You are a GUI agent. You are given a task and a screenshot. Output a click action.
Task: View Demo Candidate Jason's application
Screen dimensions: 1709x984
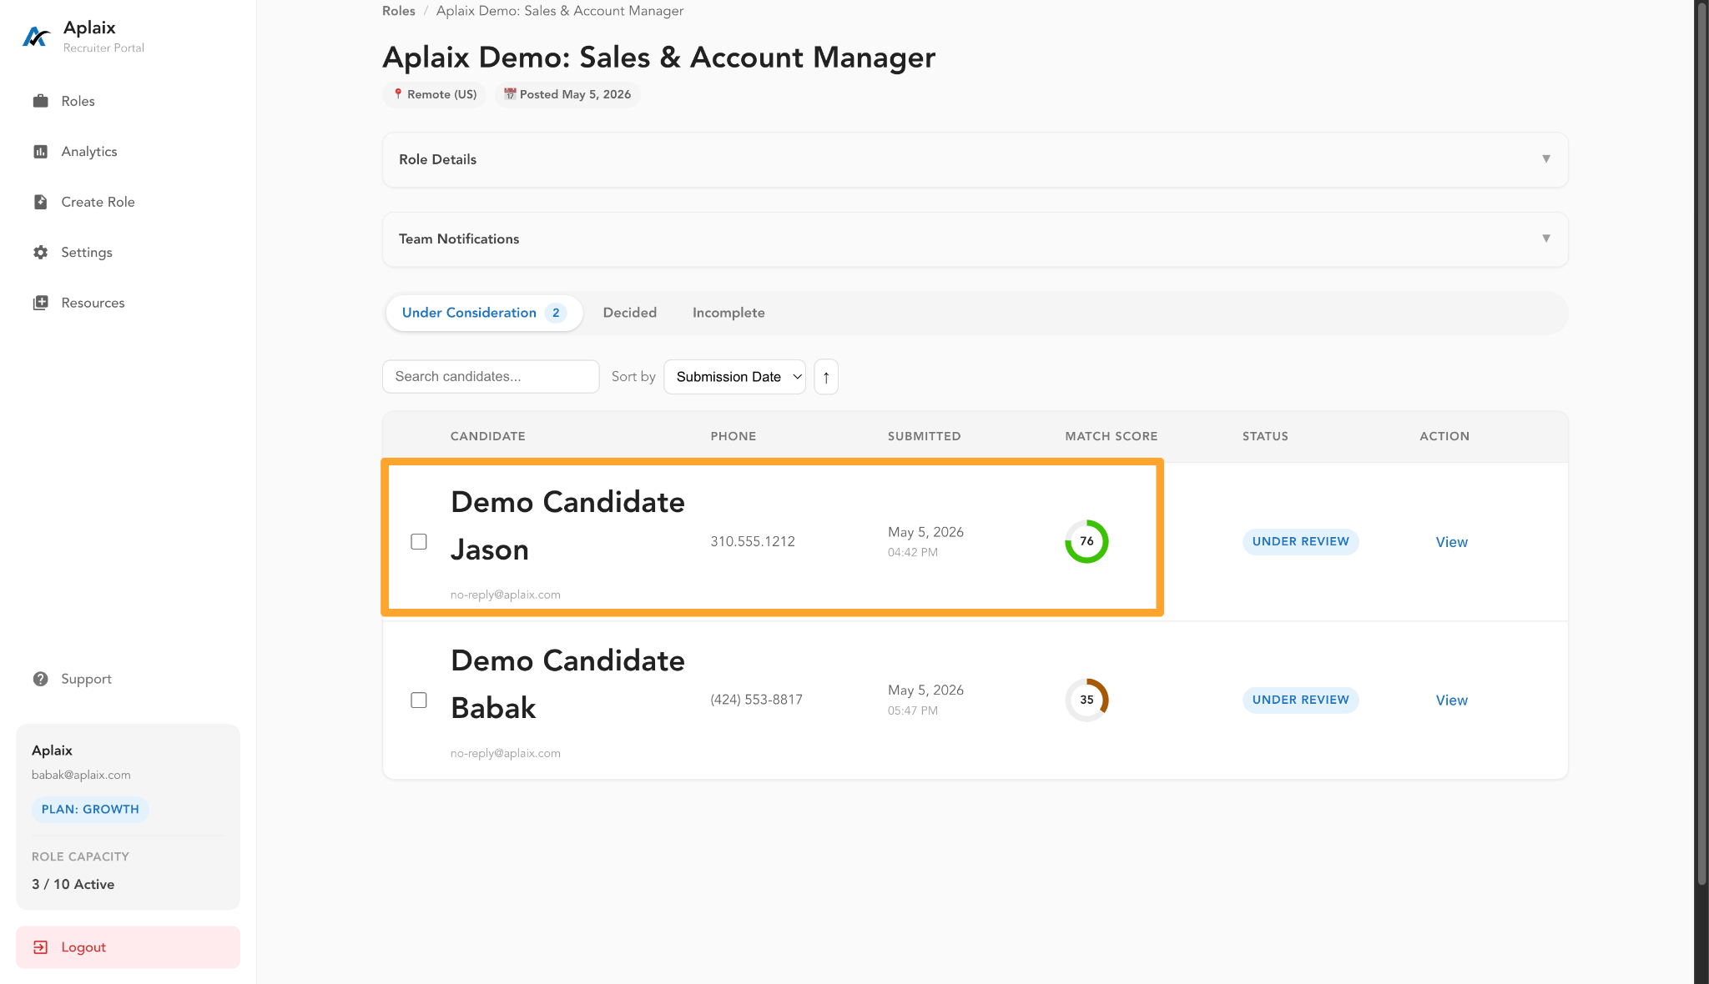tap(1451, 542)
